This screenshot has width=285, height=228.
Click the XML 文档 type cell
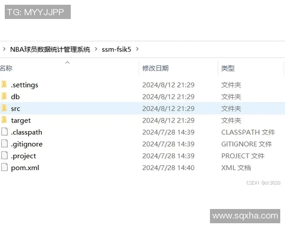(236, 168)
